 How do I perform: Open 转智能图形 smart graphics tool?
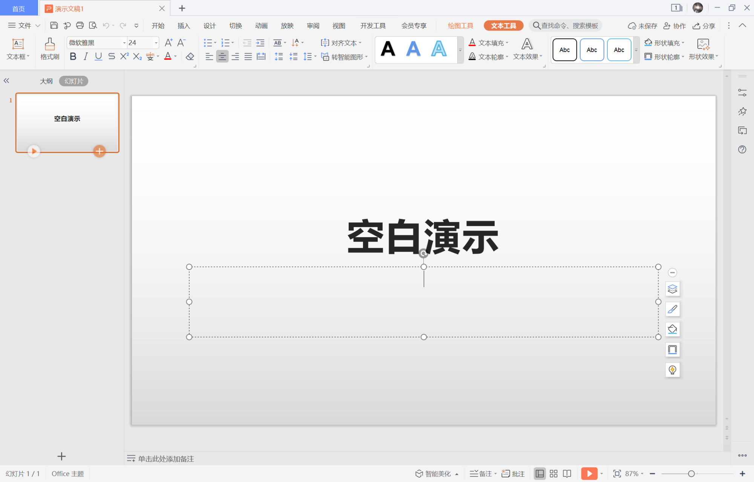pos(344,57)
